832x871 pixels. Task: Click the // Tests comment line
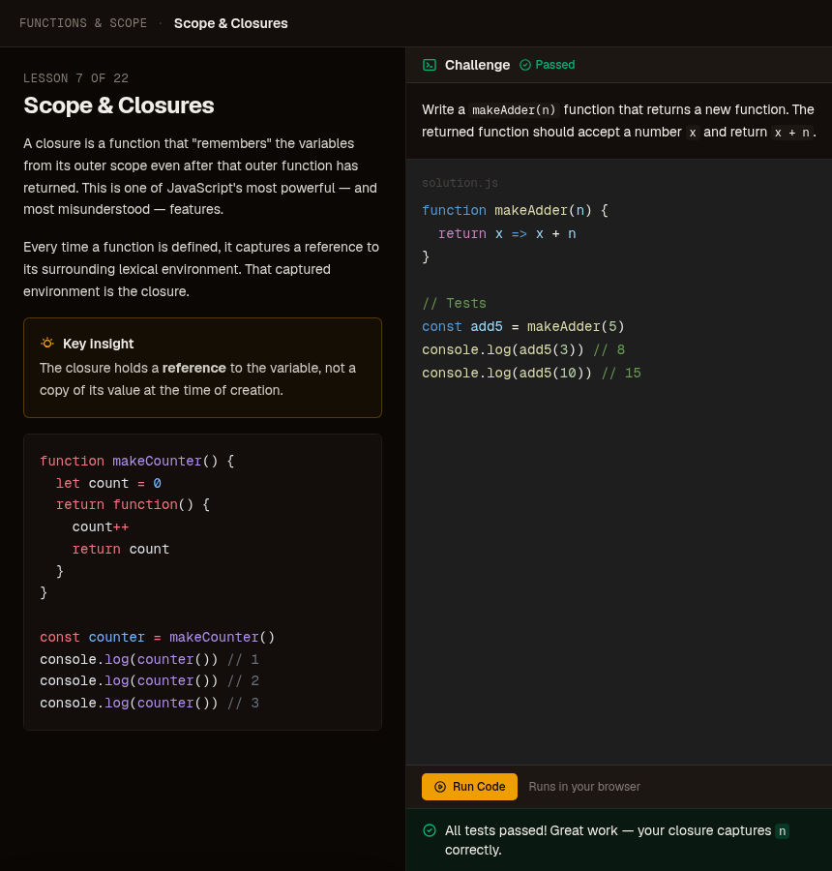pyautogui.click(x=455, y=303)
